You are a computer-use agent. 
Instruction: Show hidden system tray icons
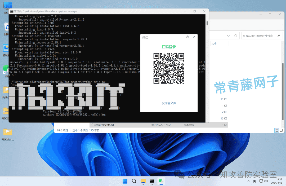click(x=249, y=181)
